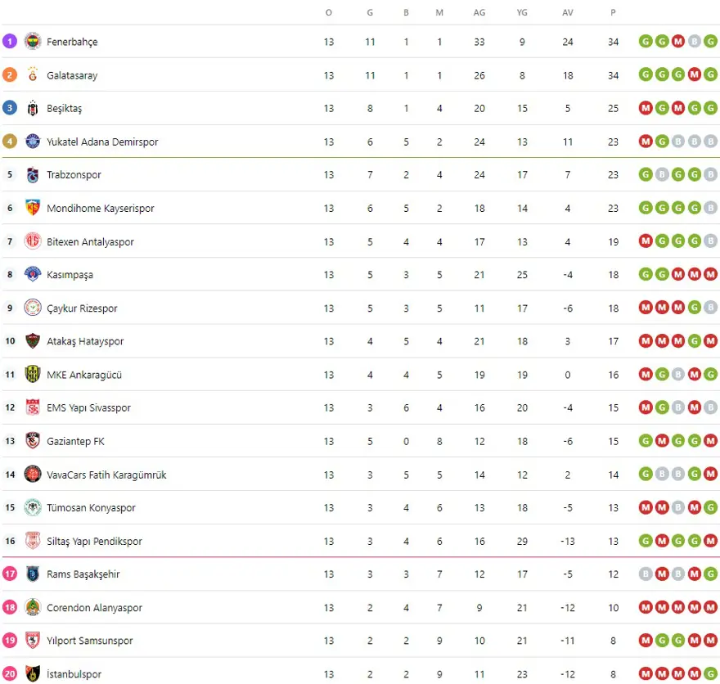
Task: Click Galatasaray's red M form result circle
Action: coord(694,75)
